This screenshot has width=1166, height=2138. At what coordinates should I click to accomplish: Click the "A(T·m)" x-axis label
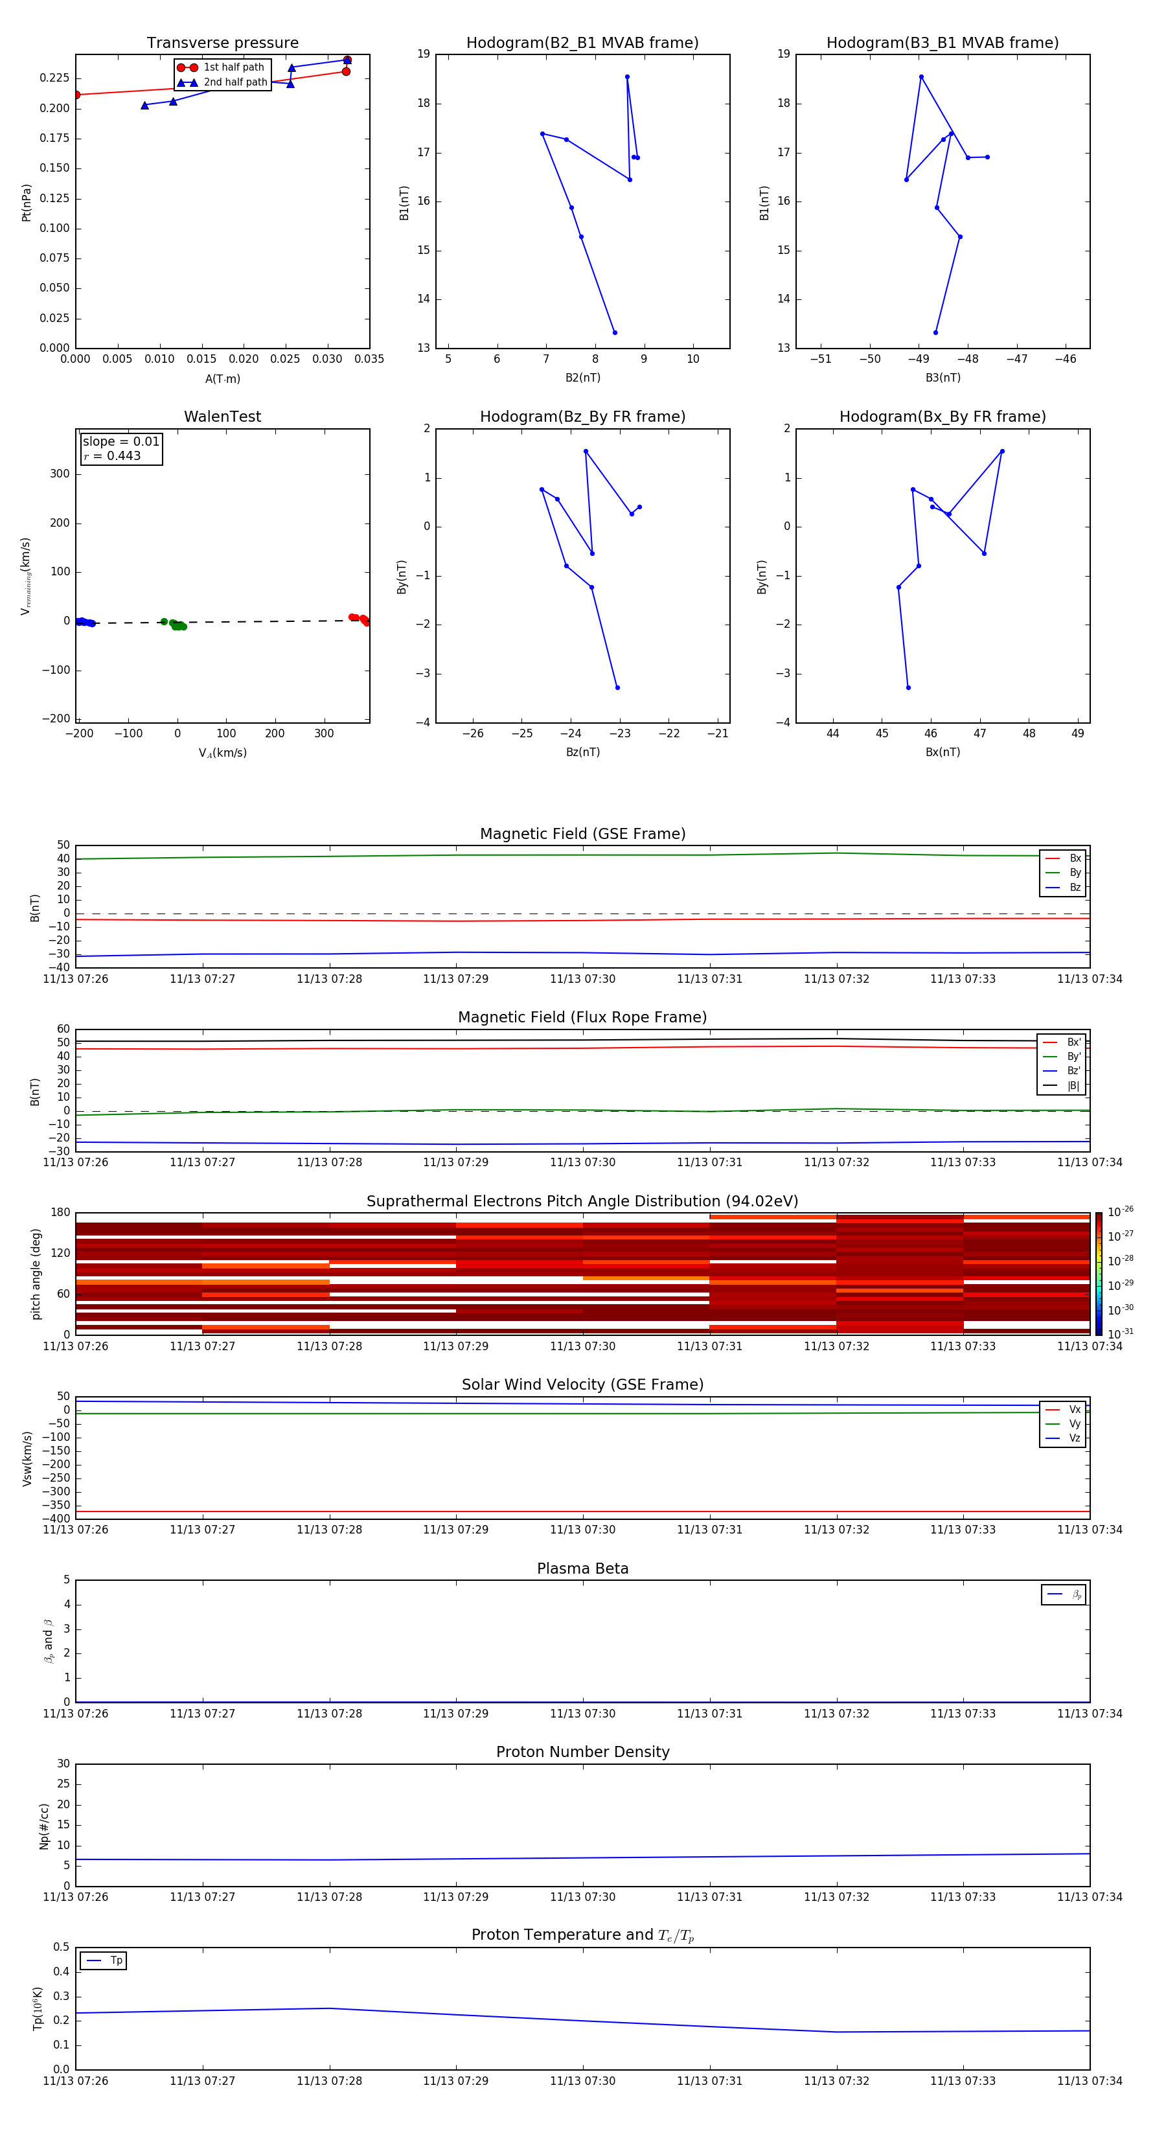point(222,378)
